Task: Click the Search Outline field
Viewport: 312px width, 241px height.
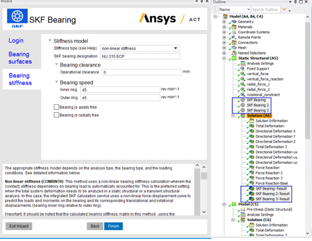Action: [x=266, y=10]
